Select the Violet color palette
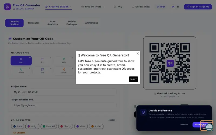216x135 pixels. pos(81,126)
